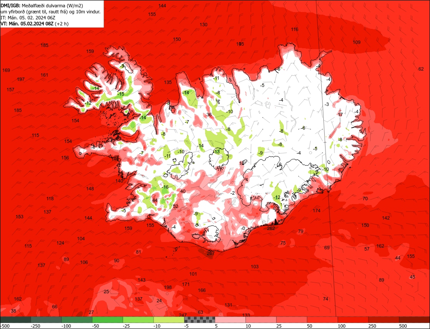This screenshot has height=329, width=430.
Task: Click the 'VT: Mán. 05.02.2024 08Z (+2 h)' line
Action: point(34,24)
